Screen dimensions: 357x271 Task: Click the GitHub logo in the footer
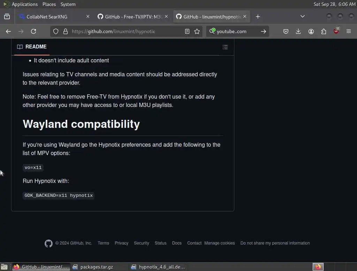point(48,243)
